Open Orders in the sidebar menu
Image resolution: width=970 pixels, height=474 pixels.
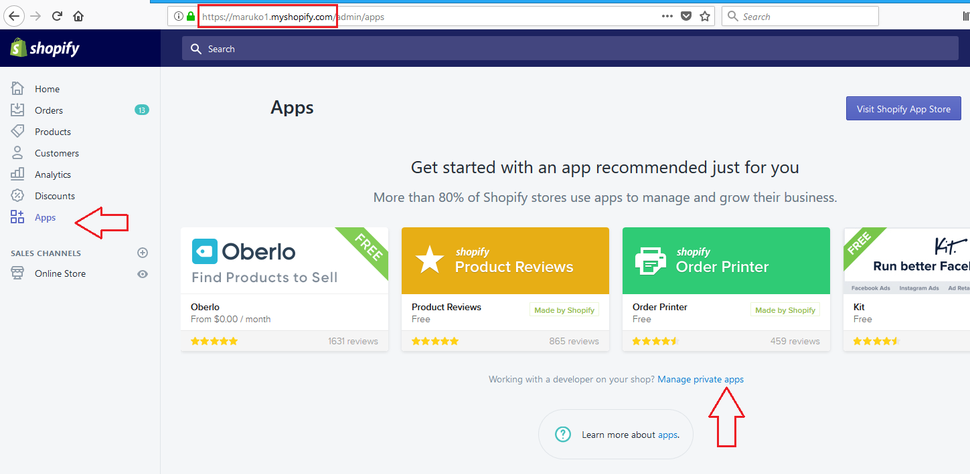tap(49, 110)
